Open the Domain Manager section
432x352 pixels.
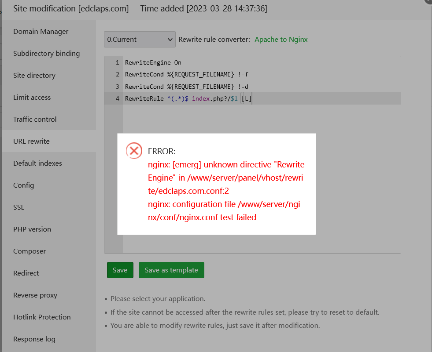pos(41,32)
